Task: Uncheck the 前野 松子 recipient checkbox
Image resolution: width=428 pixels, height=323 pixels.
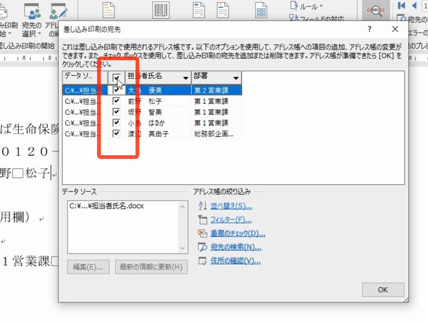Action: pos(116,101)
